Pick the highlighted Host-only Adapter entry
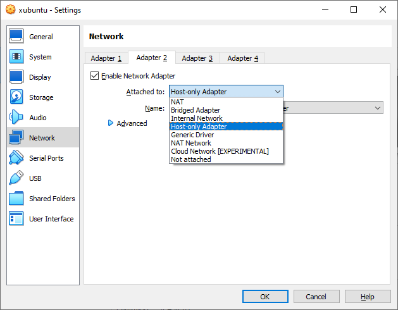This screenshot has width=398, height=310. 226,127
